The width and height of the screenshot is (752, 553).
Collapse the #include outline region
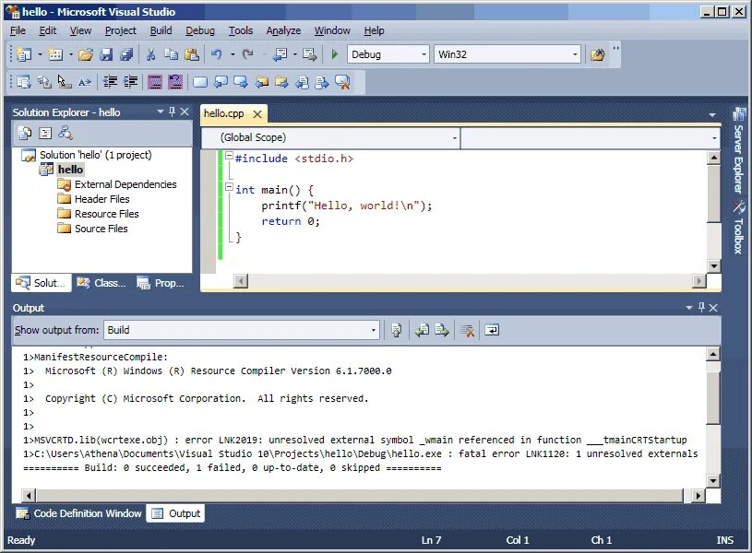(229, 155)
